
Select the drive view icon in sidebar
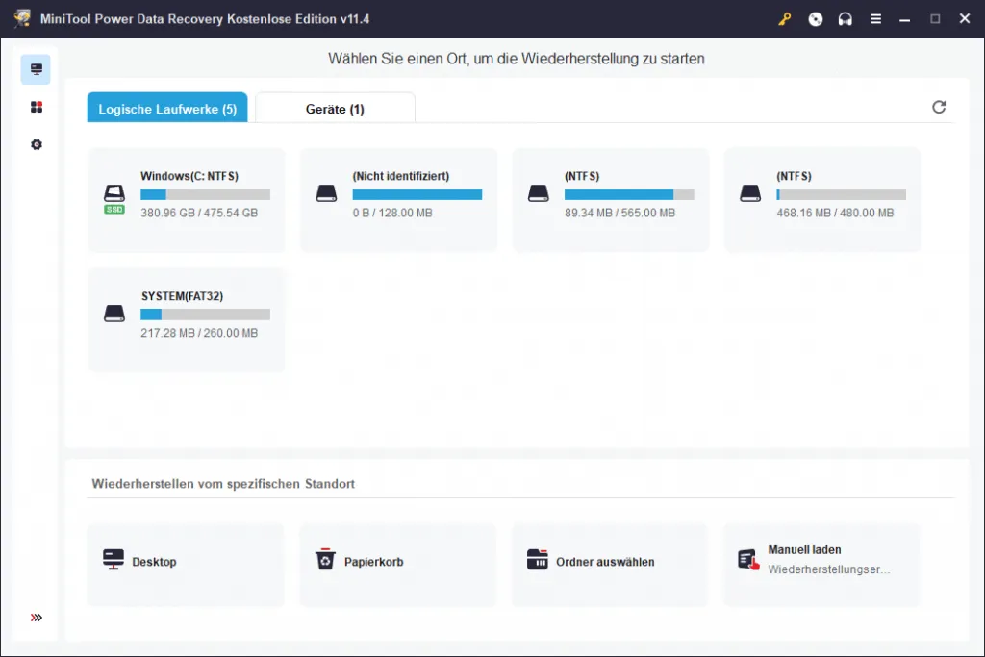[37, 69]
